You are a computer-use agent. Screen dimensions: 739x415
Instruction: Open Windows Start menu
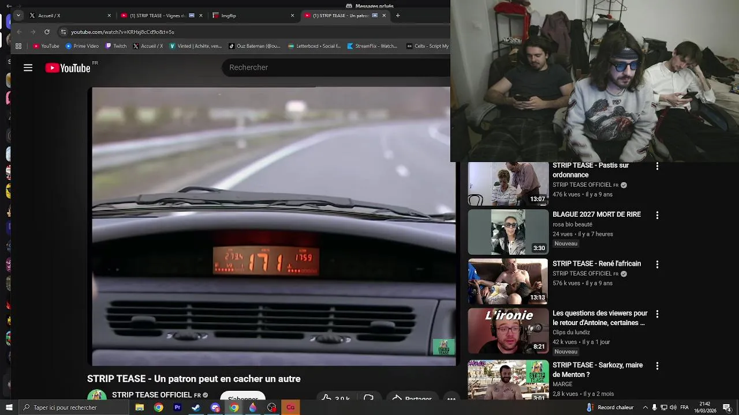tap(9, 408)
